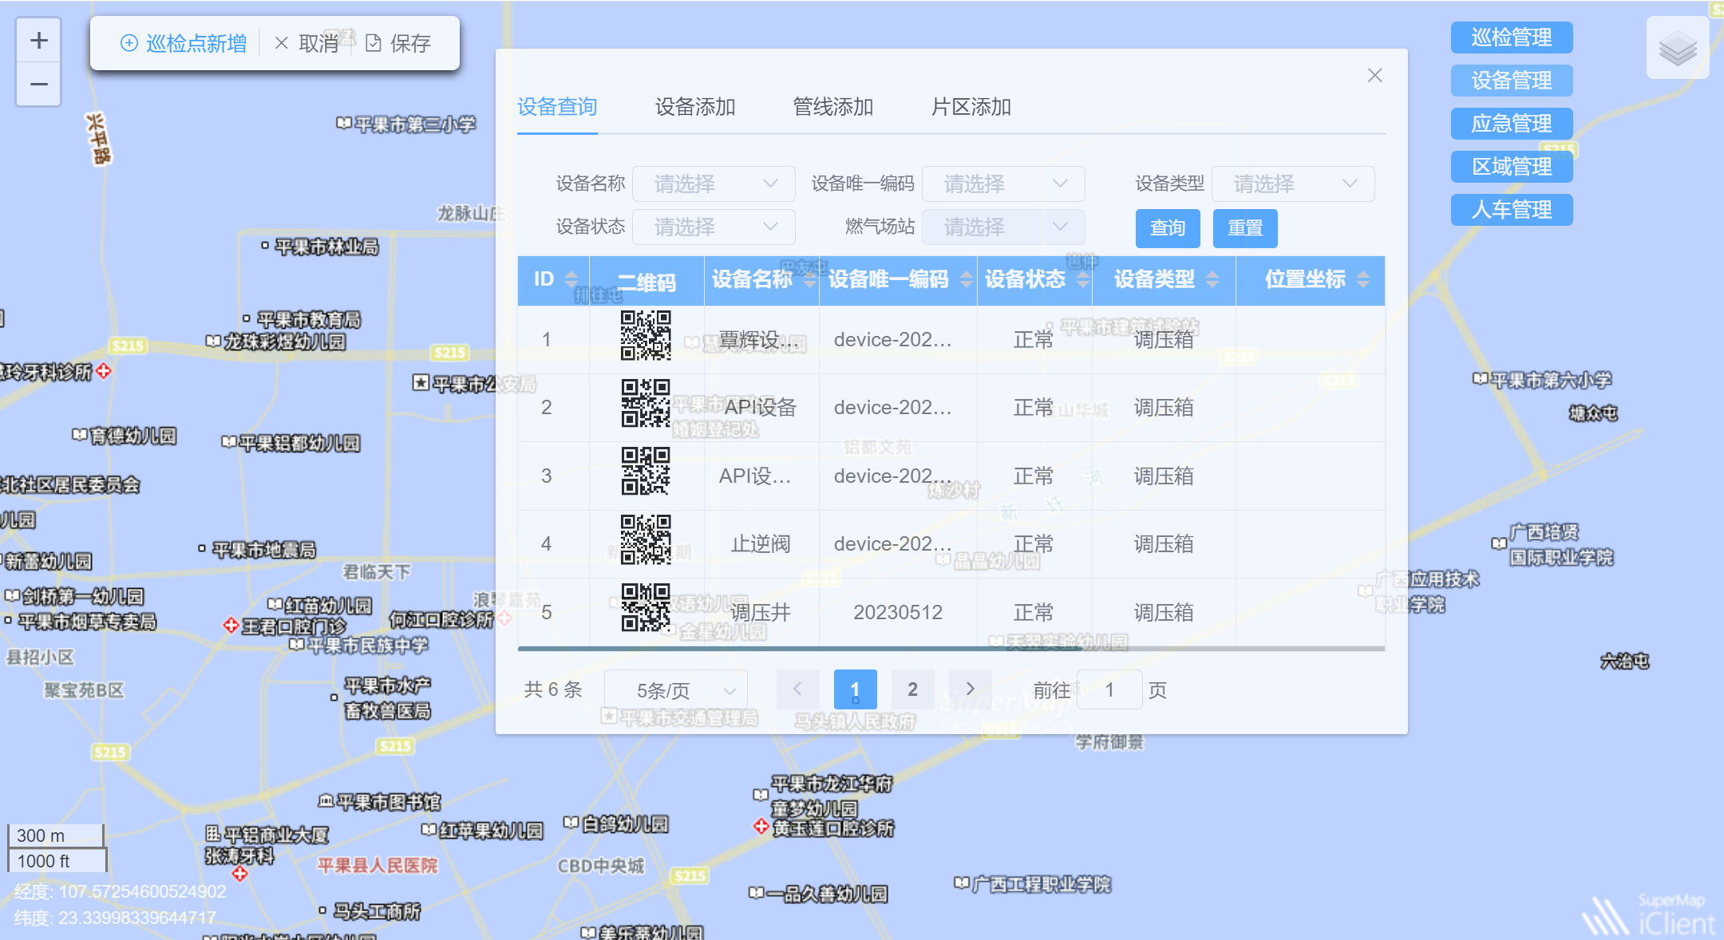Click 共 6 条 total count text

(x=553, y=689)
